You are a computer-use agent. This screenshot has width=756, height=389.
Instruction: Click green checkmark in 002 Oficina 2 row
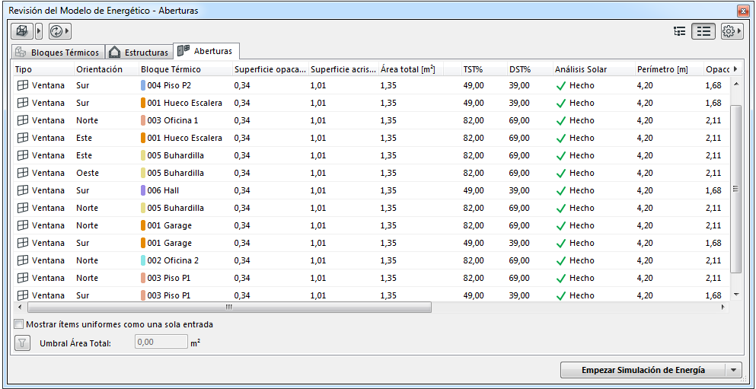(560, 261)
